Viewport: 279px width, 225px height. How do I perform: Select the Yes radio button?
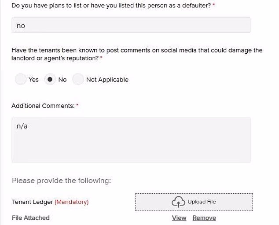click(x=21, y=80)
